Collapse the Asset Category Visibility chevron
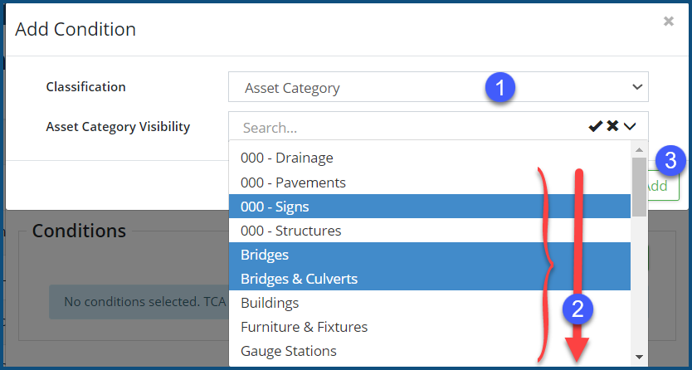This screenshot has width=692, height=370. point(631,126)
